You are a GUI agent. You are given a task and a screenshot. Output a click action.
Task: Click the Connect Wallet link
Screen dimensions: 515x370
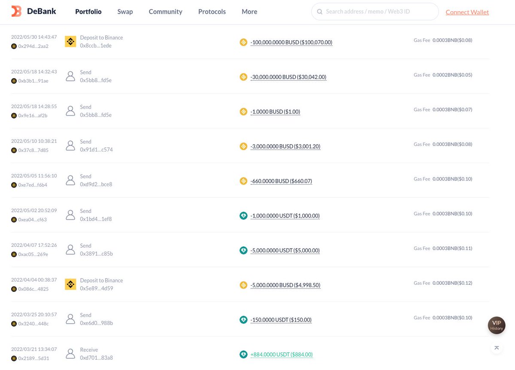point(467,12)
